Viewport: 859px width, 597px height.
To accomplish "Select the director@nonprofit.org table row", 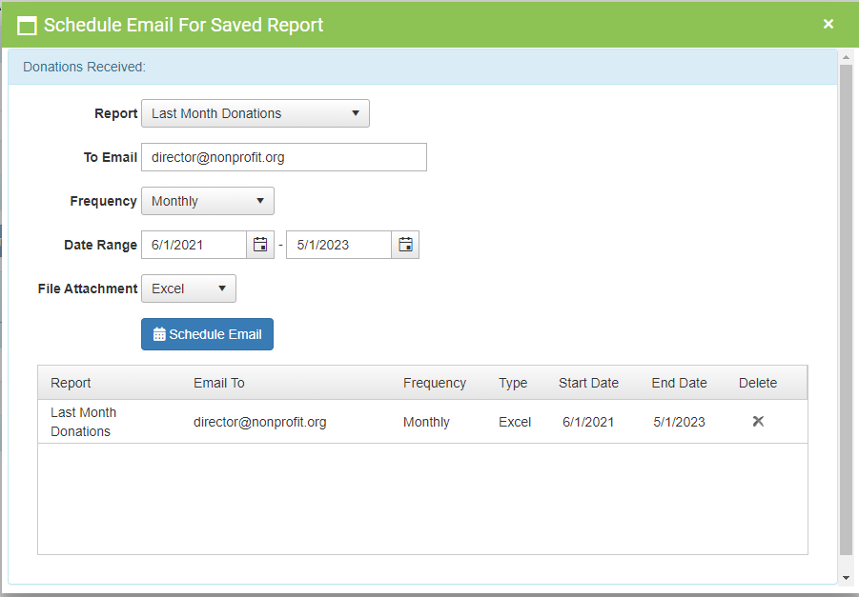I will (260, 422).
